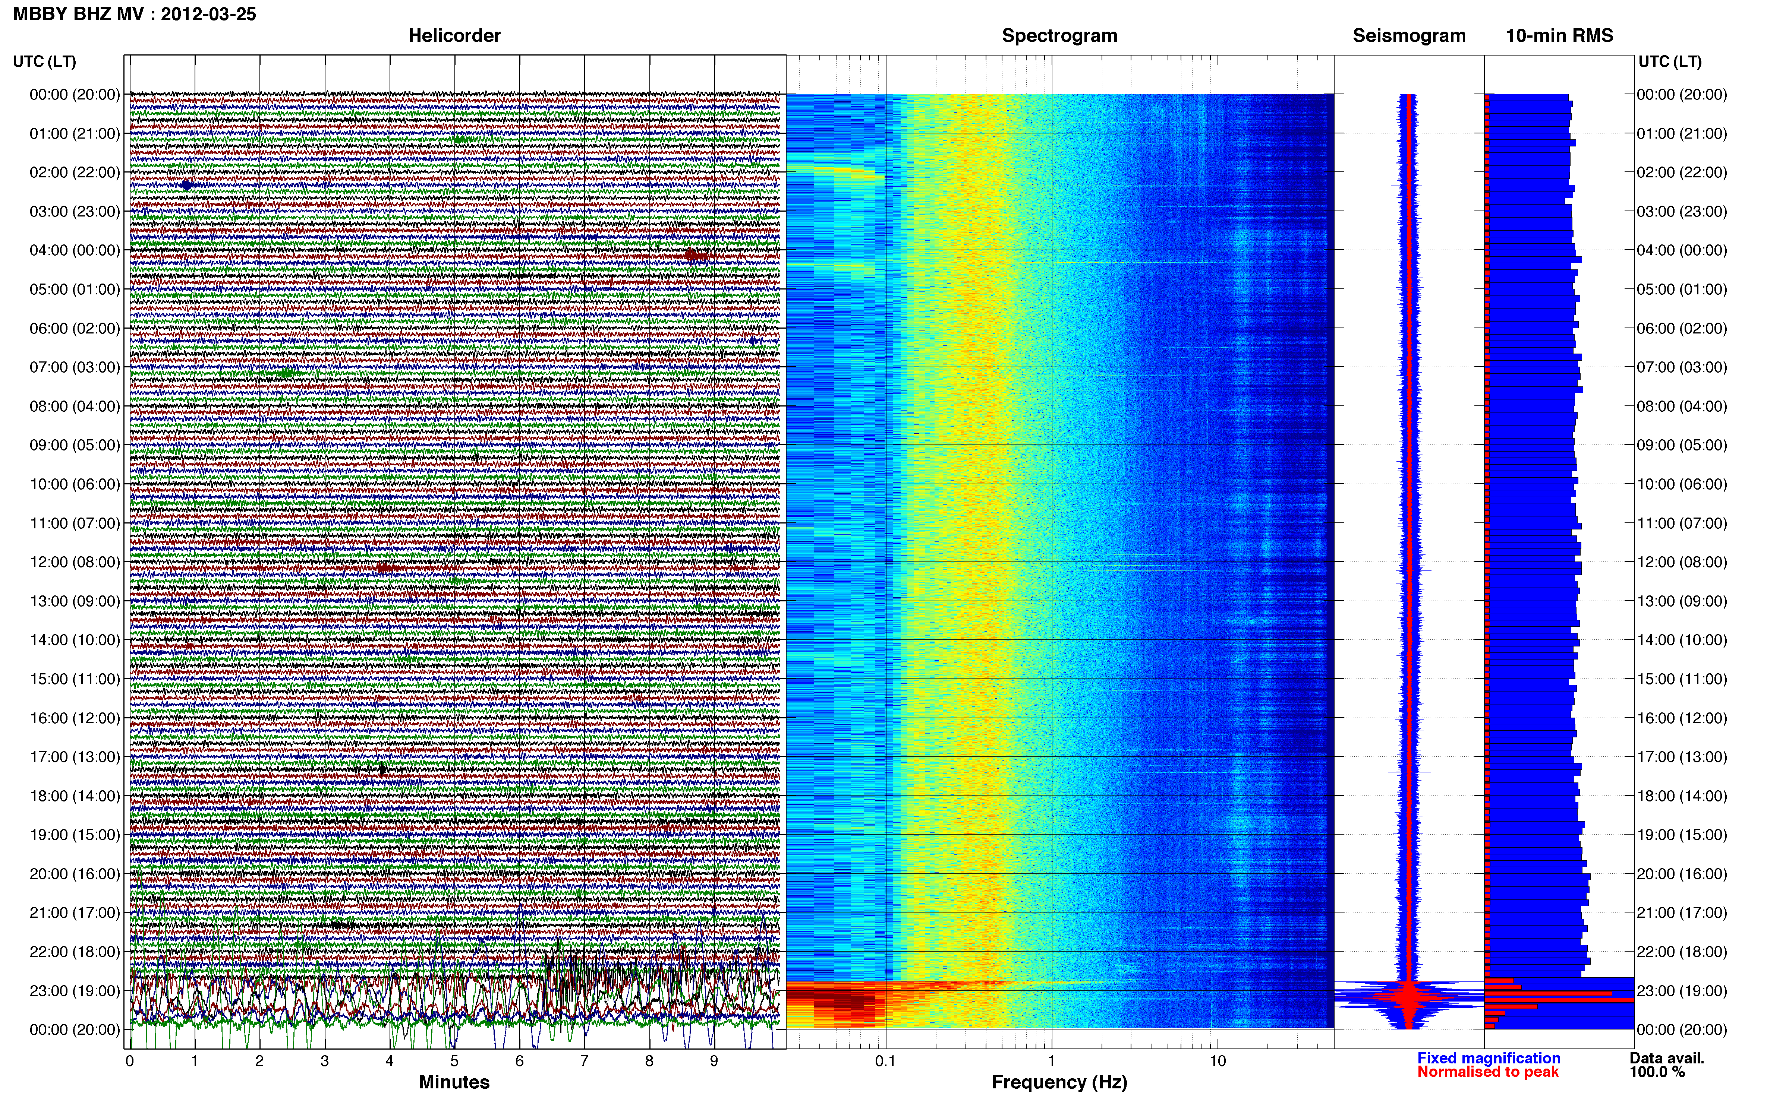
Task: Click helicorder minute tick label '0'
Action: click(130, 1061)
